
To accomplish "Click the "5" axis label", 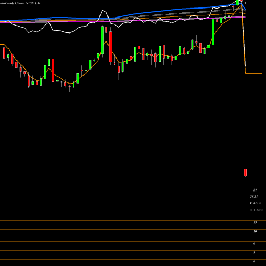I will [254, 252].
